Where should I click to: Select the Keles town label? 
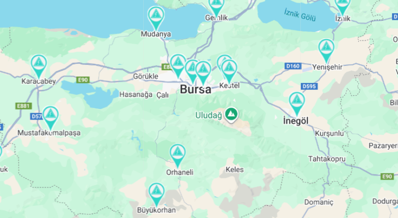pos(235,170)
